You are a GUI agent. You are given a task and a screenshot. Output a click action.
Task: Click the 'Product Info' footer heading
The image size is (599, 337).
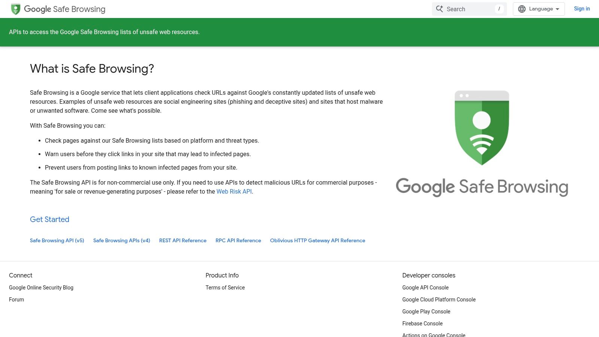click(x=222, y=275)
